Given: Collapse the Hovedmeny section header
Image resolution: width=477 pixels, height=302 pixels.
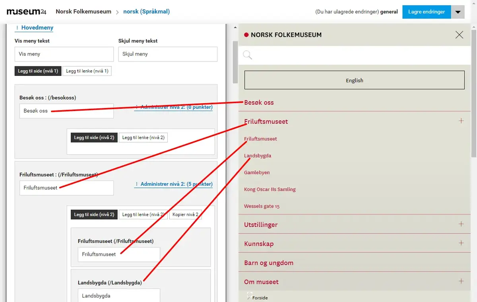Looking at the screenshot, I should 34,28.
